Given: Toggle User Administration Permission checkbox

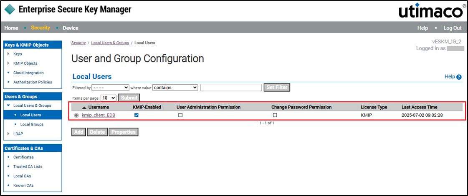Looking at the screenshot, I should pos(180,115).
